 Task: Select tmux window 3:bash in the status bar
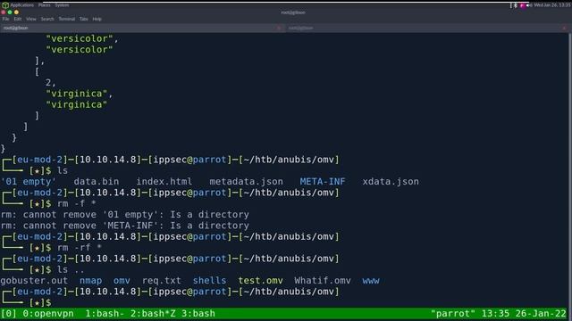tap(198, 313)
